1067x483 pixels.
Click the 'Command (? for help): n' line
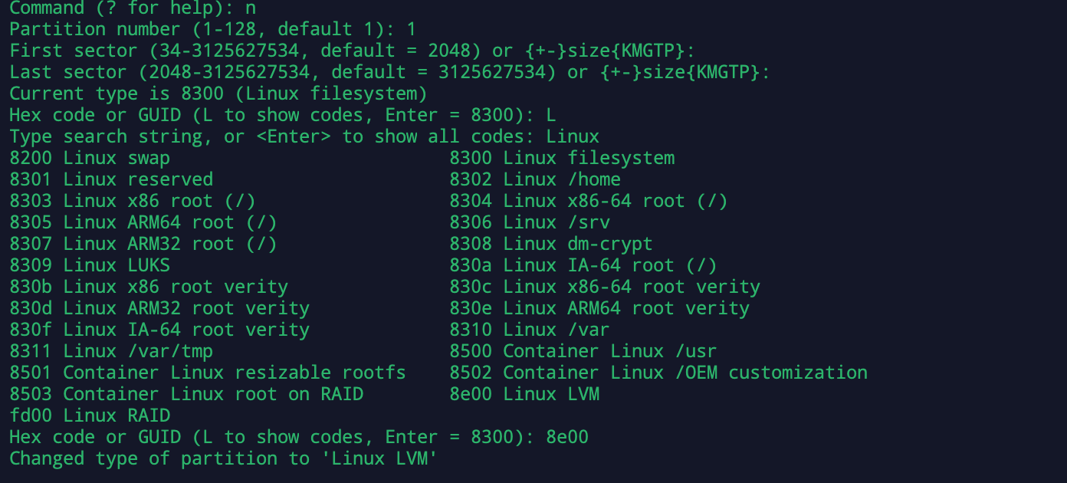[x=133, y=8]
